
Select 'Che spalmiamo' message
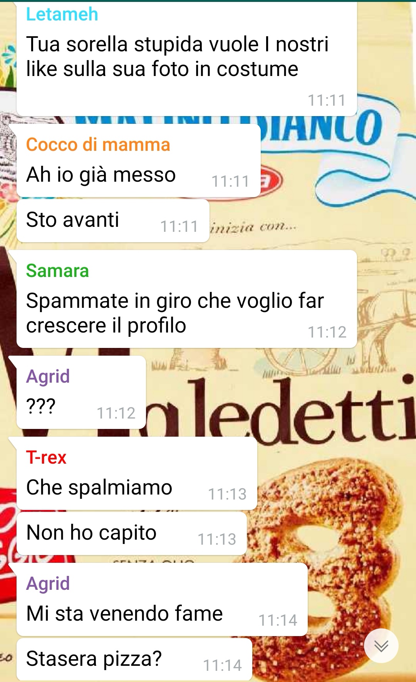coord(137,473)
